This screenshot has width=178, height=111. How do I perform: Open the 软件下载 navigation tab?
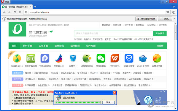point(28,46)
